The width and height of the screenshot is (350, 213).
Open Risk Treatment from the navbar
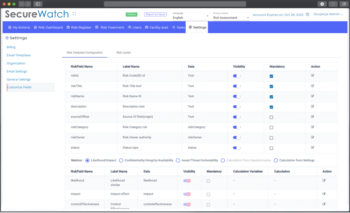(96, 27)
